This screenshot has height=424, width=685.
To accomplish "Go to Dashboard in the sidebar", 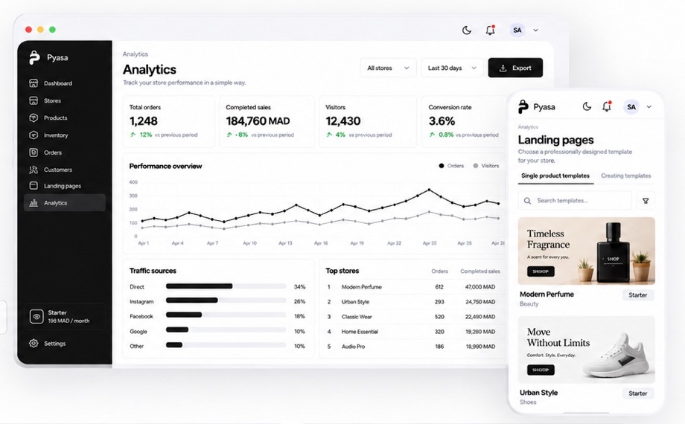I will pos(65,83).
